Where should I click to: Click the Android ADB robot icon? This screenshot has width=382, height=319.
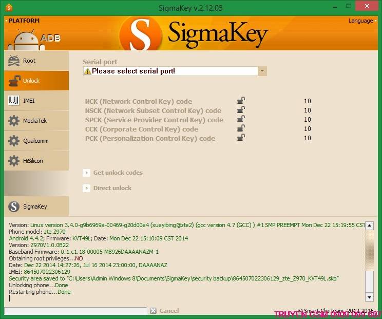26,40
